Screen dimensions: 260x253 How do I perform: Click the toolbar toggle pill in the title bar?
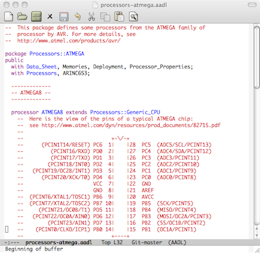(x=252, y=4)
